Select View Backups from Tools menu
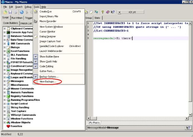The image size is (193, 137). [48, 82]
